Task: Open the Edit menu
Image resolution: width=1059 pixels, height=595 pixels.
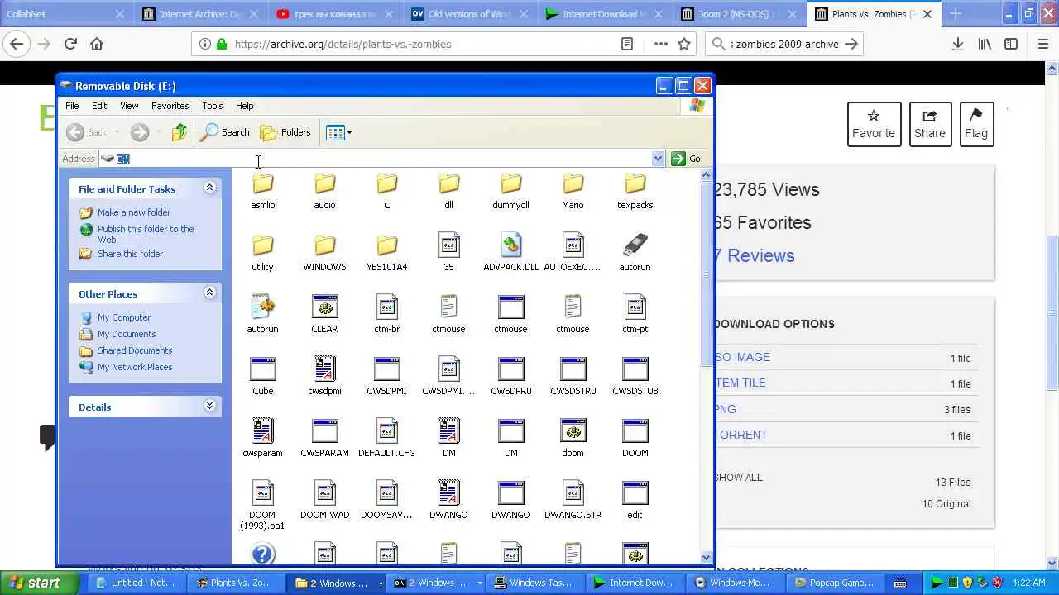Action: 99,106
